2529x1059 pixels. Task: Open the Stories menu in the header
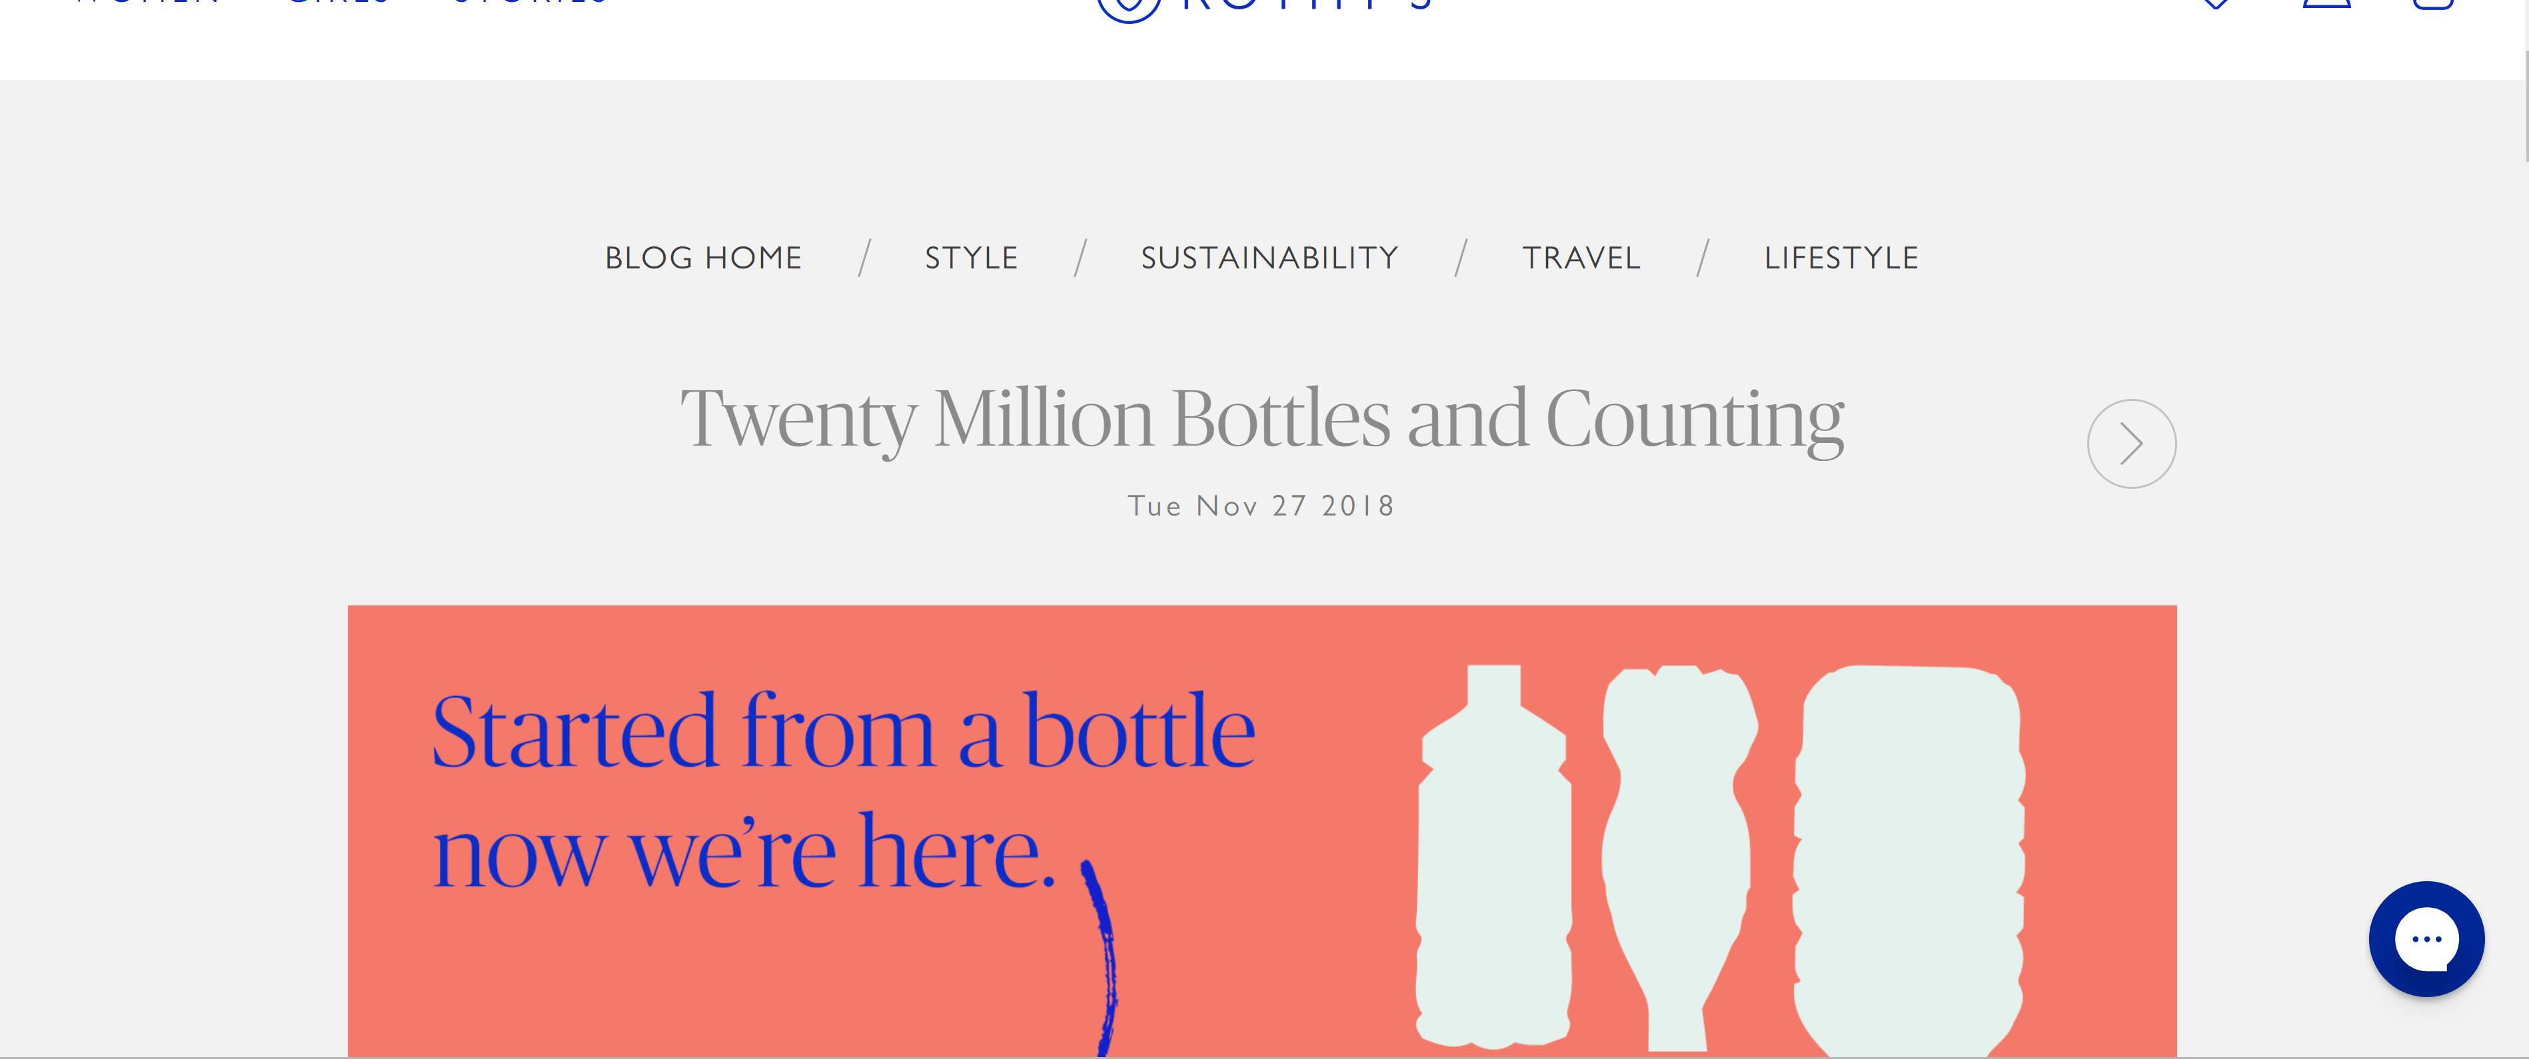pos(530,3)
